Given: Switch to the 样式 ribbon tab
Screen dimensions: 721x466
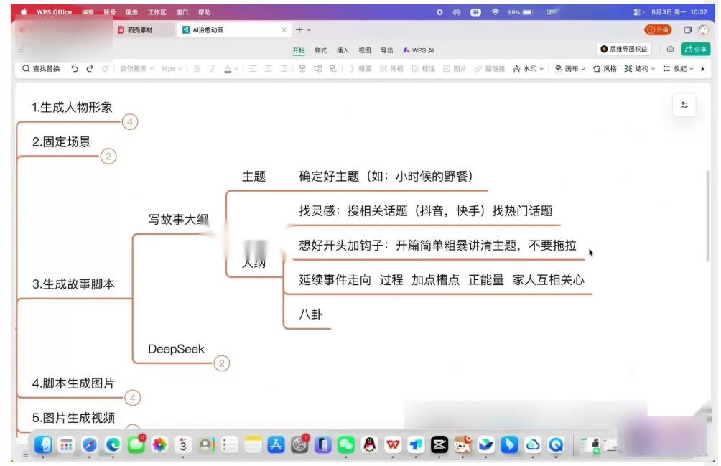Looking at the screenshot, I should [320, 50].
